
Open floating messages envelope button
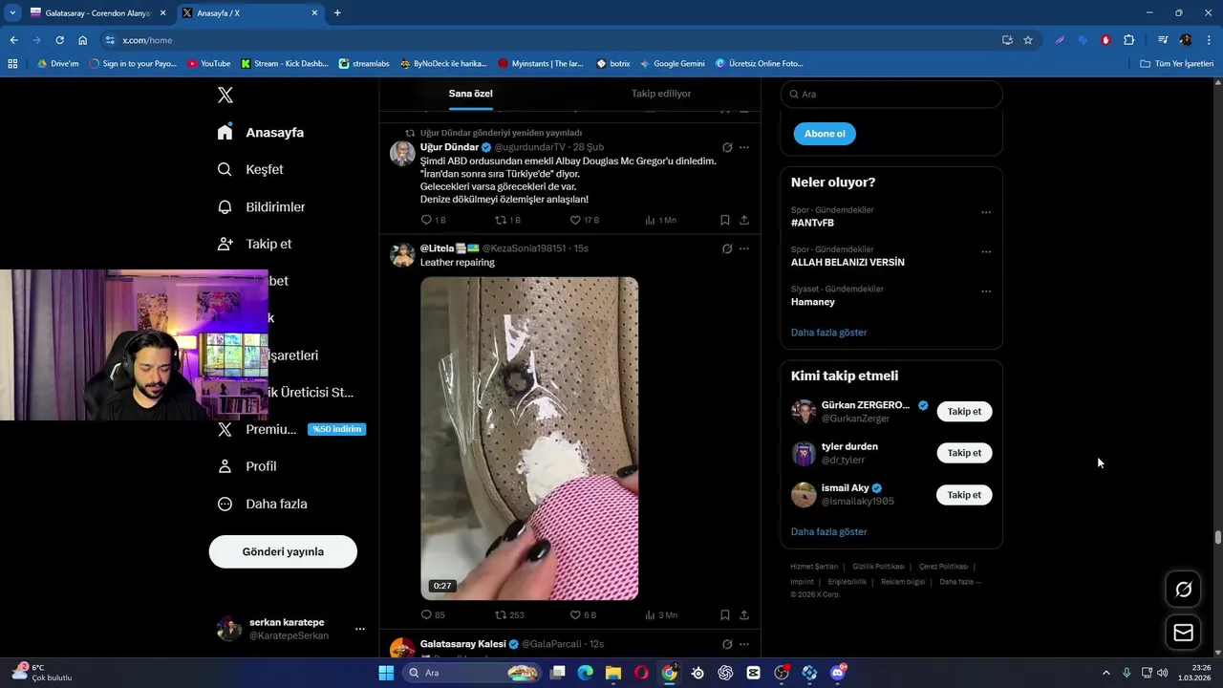coord(1183,633)
